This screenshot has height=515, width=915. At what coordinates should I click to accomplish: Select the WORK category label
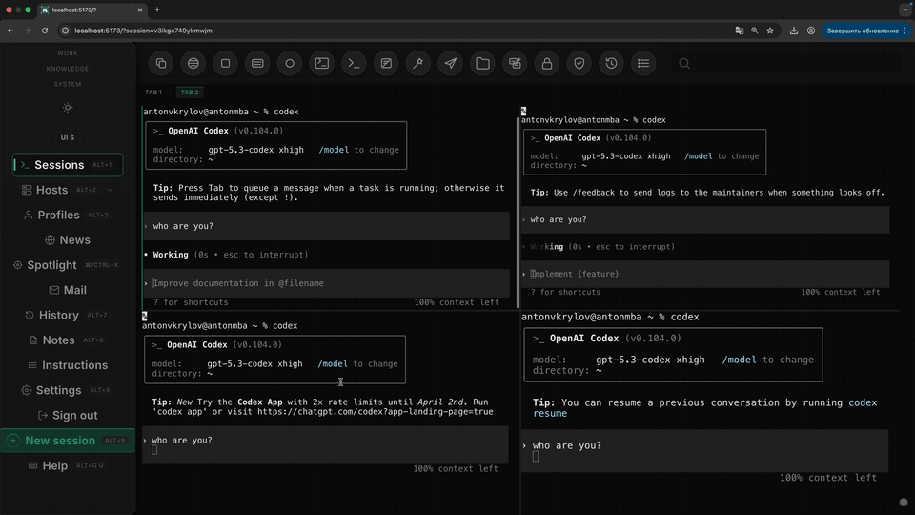click(x=68, y=53)
